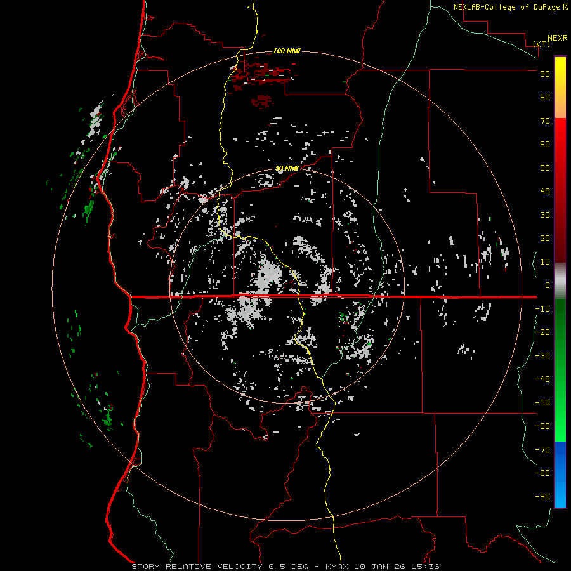Screen dimensions: 571x571
Task: Click the NEXR label at top right
Action: 558,38
